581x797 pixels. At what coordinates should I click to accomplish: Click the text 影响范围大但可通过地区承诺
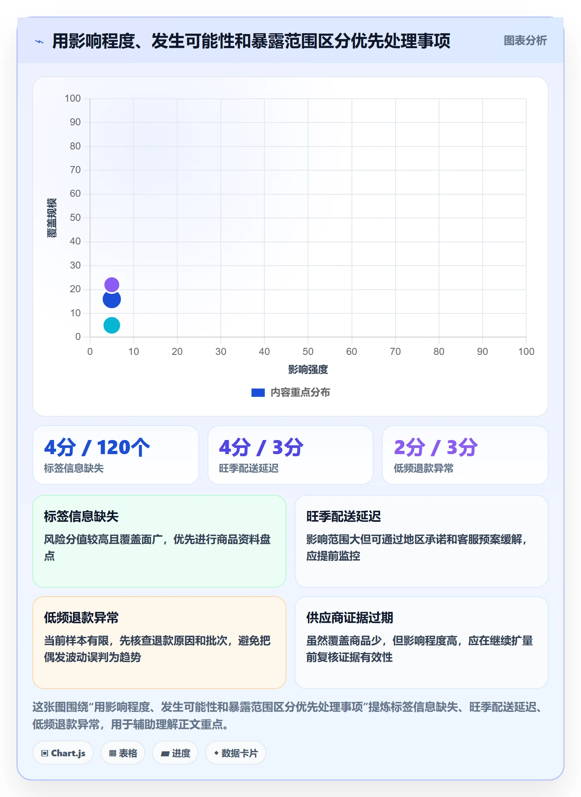coord(376,539)
